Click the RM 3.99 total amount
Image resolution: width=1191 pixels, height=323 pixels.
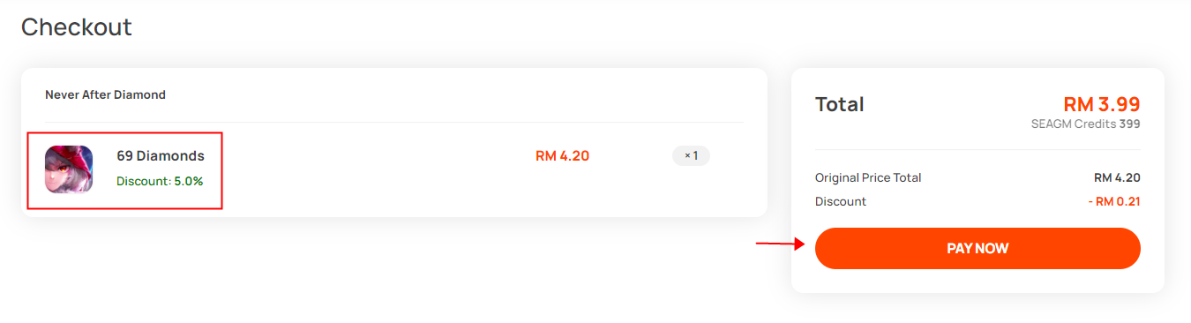(1102, 104)
